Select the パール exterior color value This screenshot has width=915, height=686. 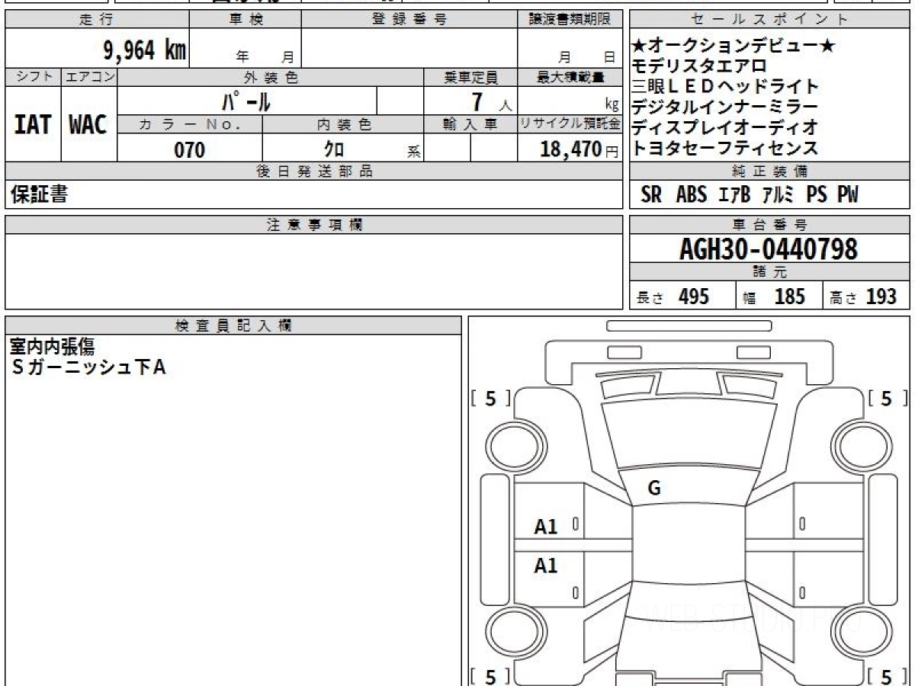tap(247, 101)
